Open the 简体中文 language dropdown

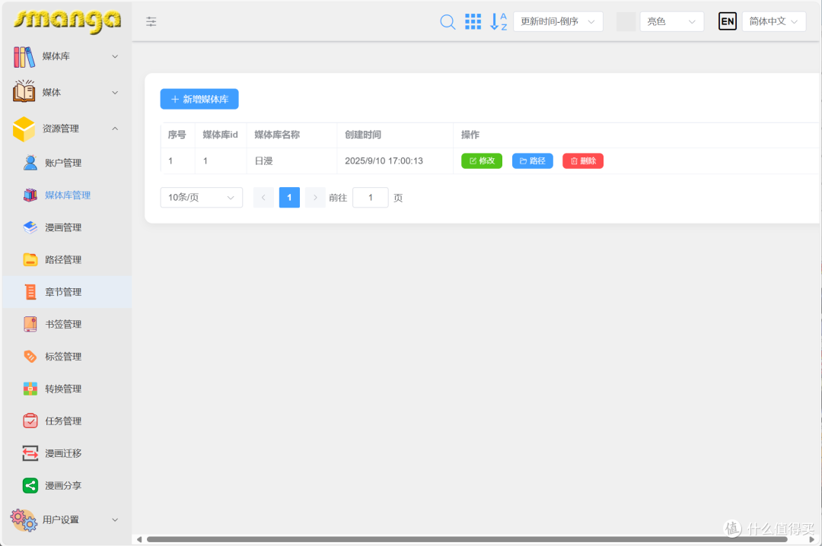tap(774, 21)
